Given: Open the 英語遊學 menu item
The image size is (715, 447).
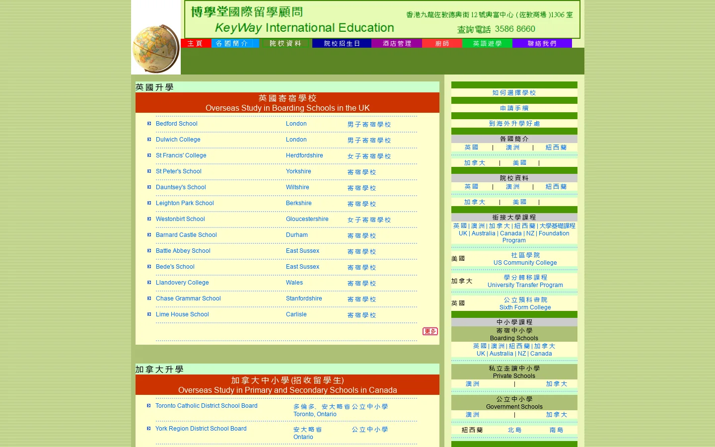Looking at the screenshot, I should coord(487,43).
